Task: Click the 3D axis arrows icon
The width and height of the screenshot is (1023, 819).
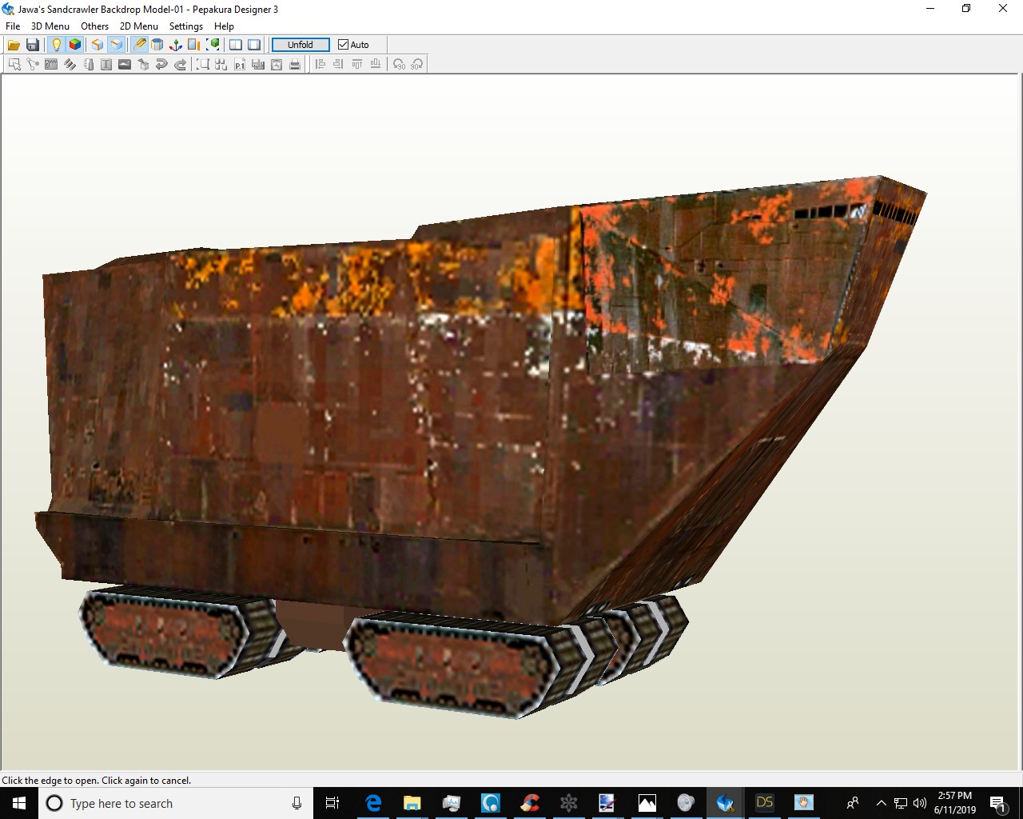Action: point(176,45)
